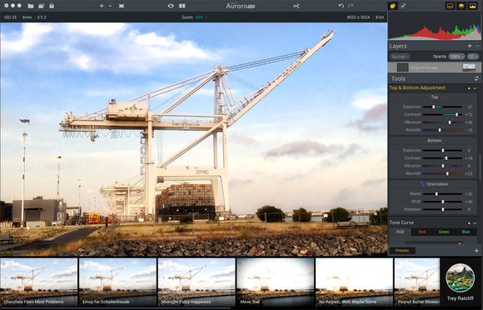Remove the layer with the minus icon

(477, 46)
